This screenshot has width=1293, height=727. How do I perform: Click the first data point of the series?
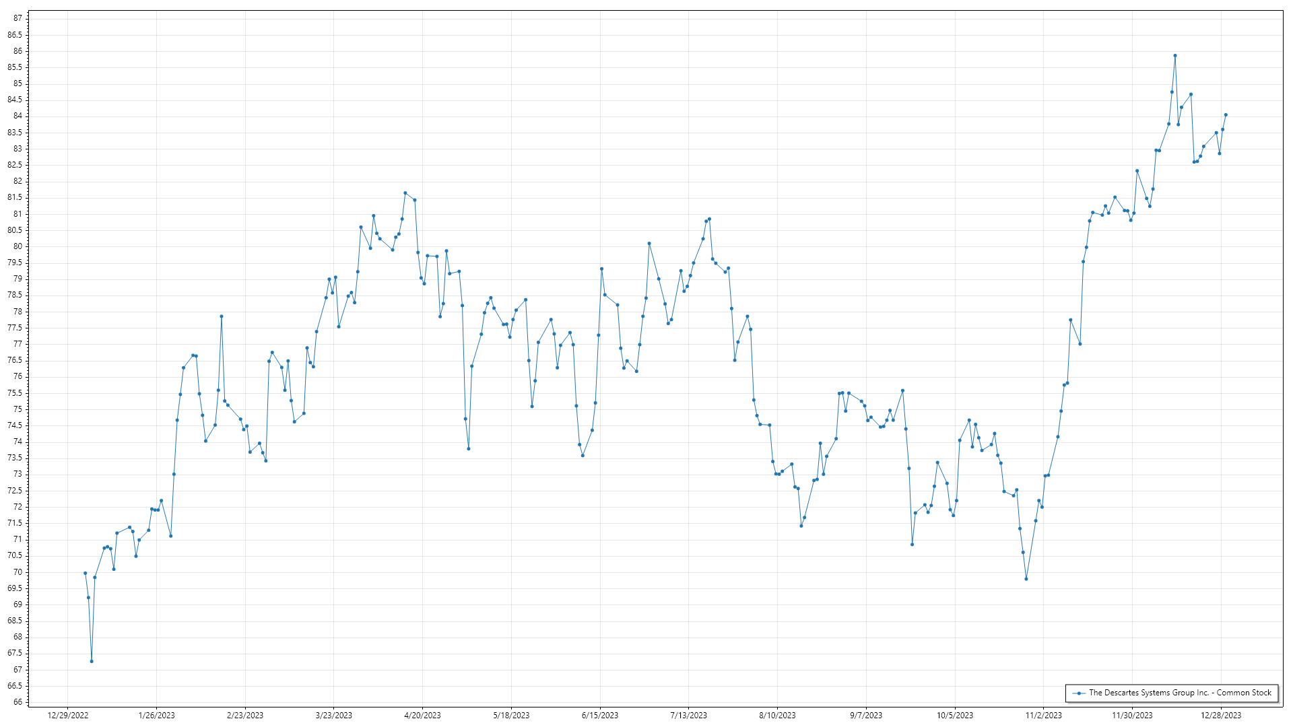85,573
